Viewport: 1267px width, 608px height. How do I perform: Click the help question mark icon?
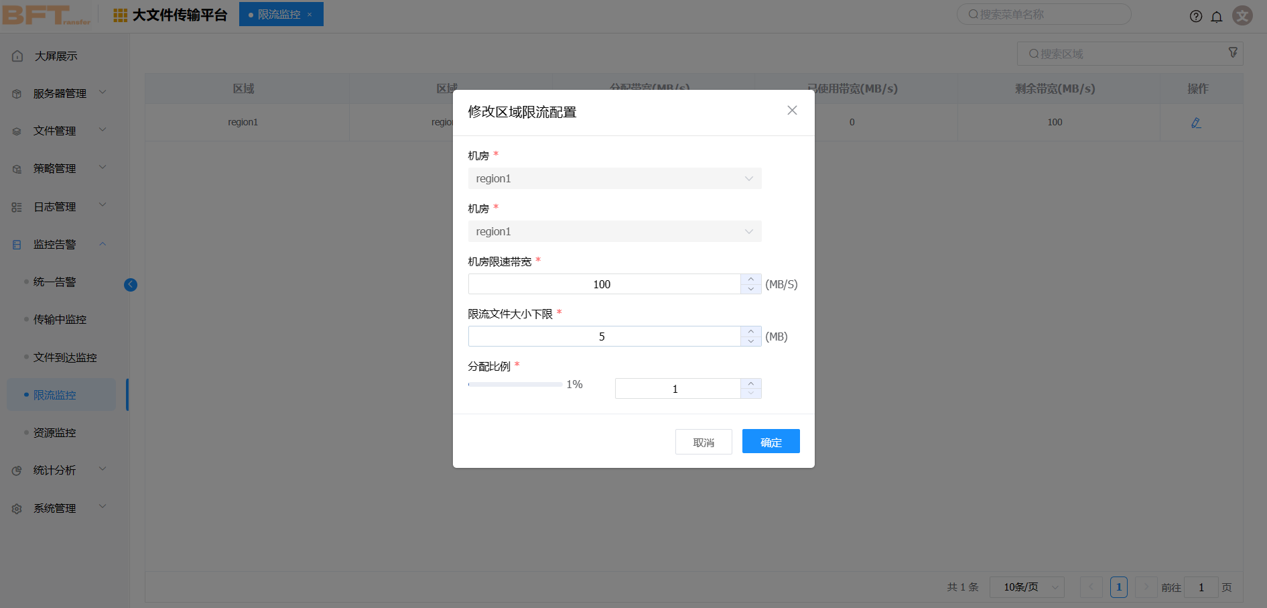coord(1195,17)
